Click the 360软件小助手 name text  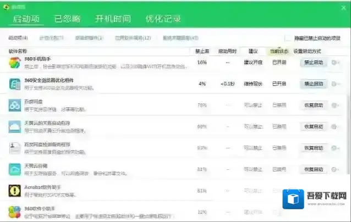click(x=40, y=209)
